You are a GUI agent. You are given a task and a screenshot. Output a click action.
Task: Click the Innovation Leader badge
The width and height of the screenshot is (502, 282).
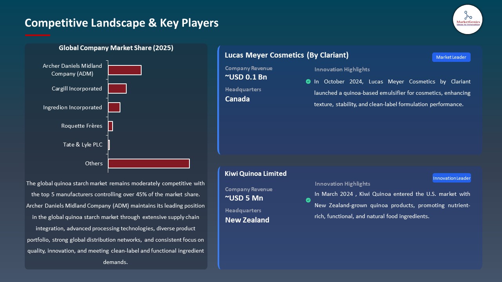[x=451, y=178]
